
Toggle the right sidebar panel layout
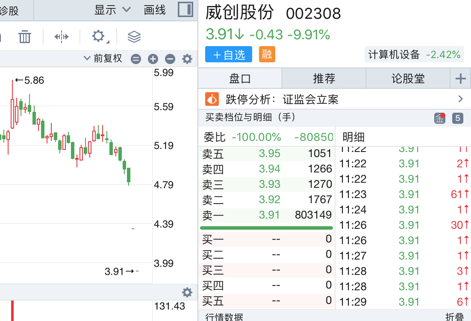pos(185,9)
